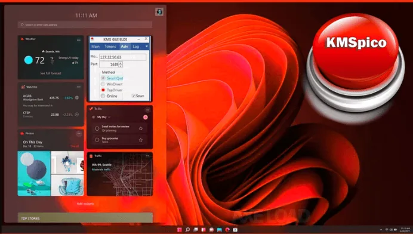Add a task with the pink plus button
Image resolution: width=413 pixels, height=234 pixels.
[146, 117]
